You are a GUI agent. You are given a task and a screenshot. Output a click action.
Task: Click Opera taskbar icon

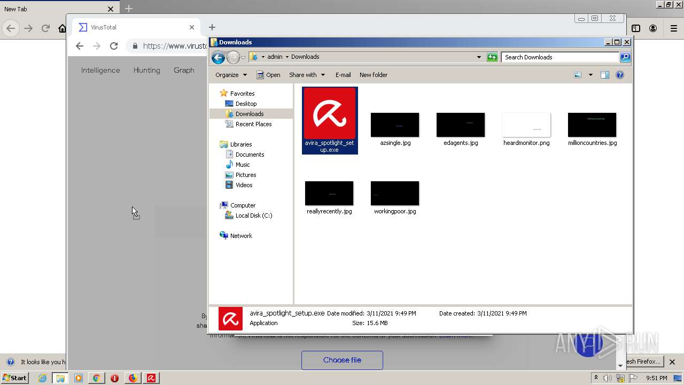pos(114,378)
